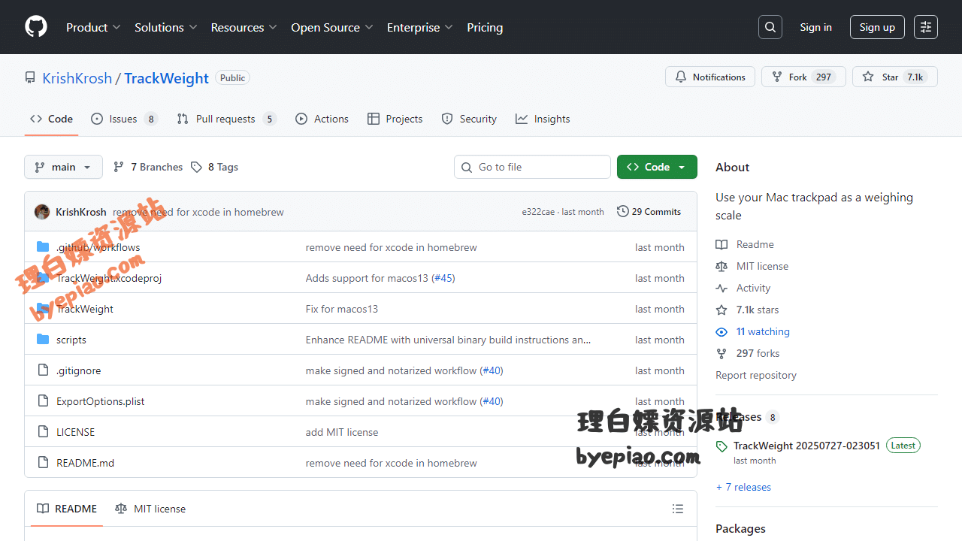
Task: Open the README outline list icon
Action: 678,509
